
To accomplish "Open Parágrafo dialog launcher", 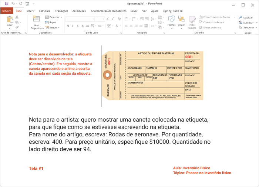I will point(164,33).
